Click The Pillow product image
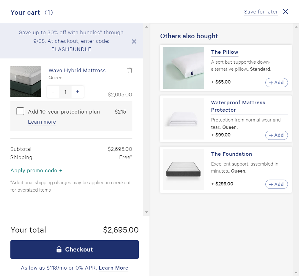This screenshot has width=299, height=276. [x=183, y=68]
